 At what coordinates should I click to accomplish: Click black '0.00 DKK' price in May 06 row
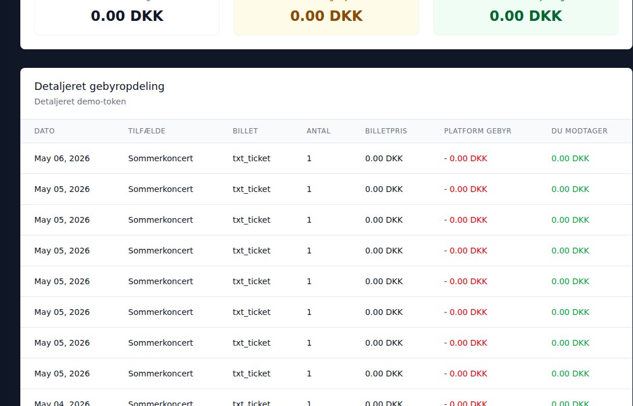pos(384,158)
